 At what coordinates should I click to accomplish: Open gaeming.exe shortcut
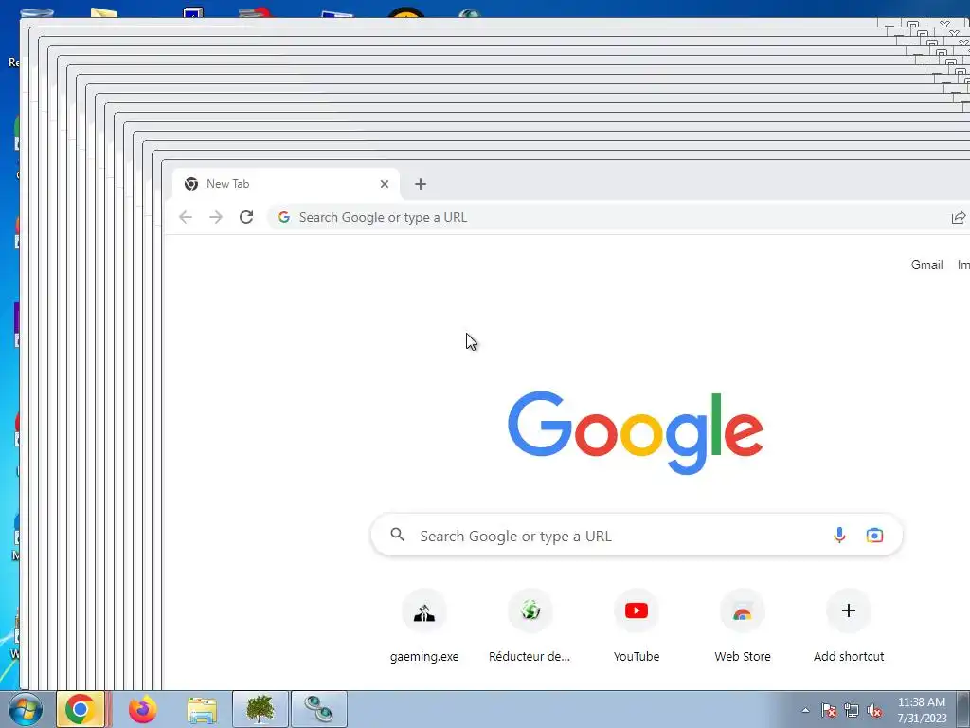coord(424,626)
